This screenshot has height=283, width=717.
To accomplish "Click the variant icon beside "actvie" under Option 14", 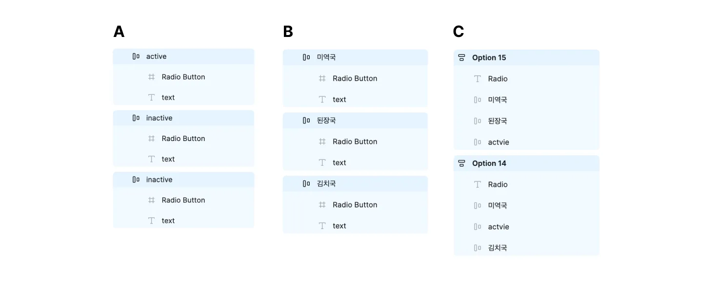I will (478, 227).
